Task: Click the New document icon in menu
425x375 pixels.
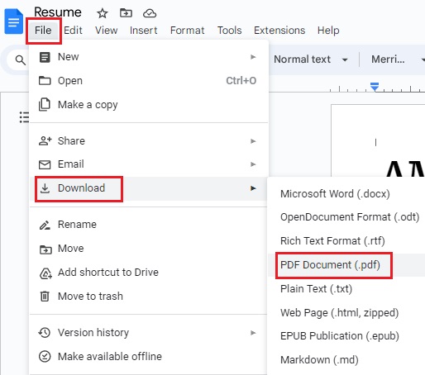Action: pyautogui.click(x=45, y=57)
